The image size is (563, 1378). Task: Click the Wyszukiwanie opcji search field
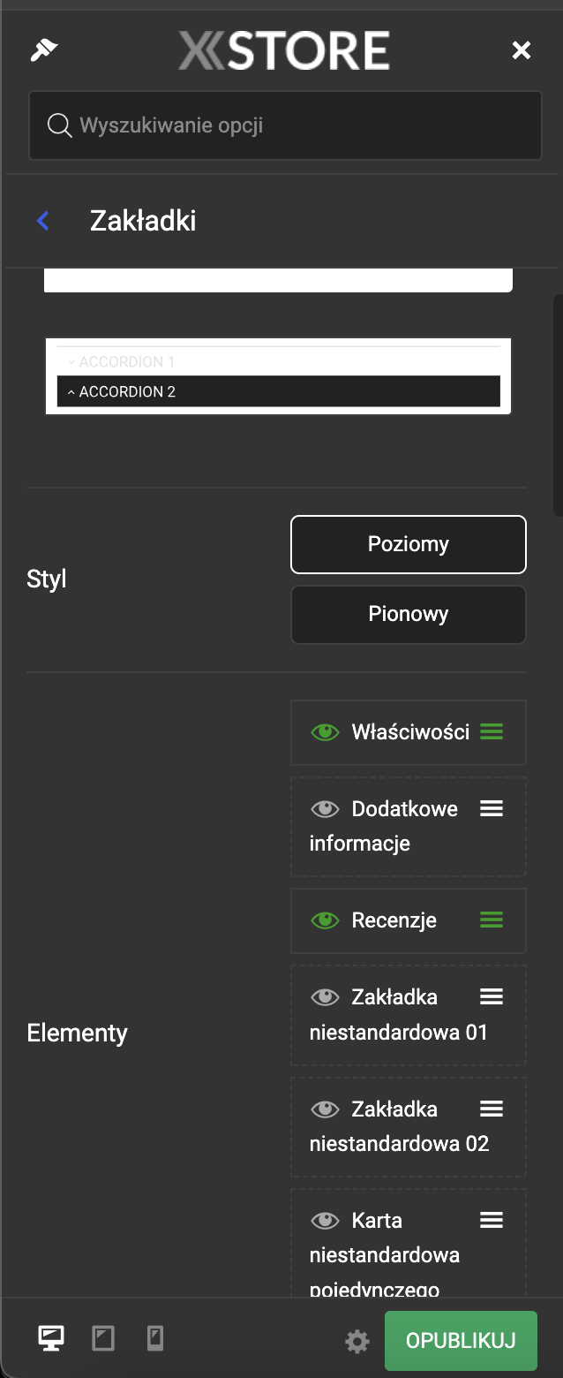coord(285,125)
